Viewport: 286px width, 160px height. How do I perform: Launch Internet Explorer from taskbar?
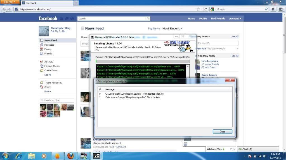[x=19, y=156]
